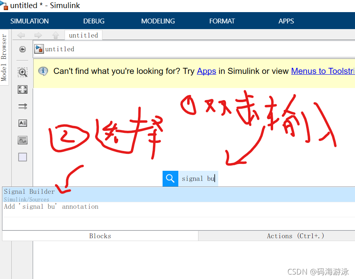The height and width of the screenshot is (279, 355).
Task: Select the Annotation text tool
Action: (23, 123)
